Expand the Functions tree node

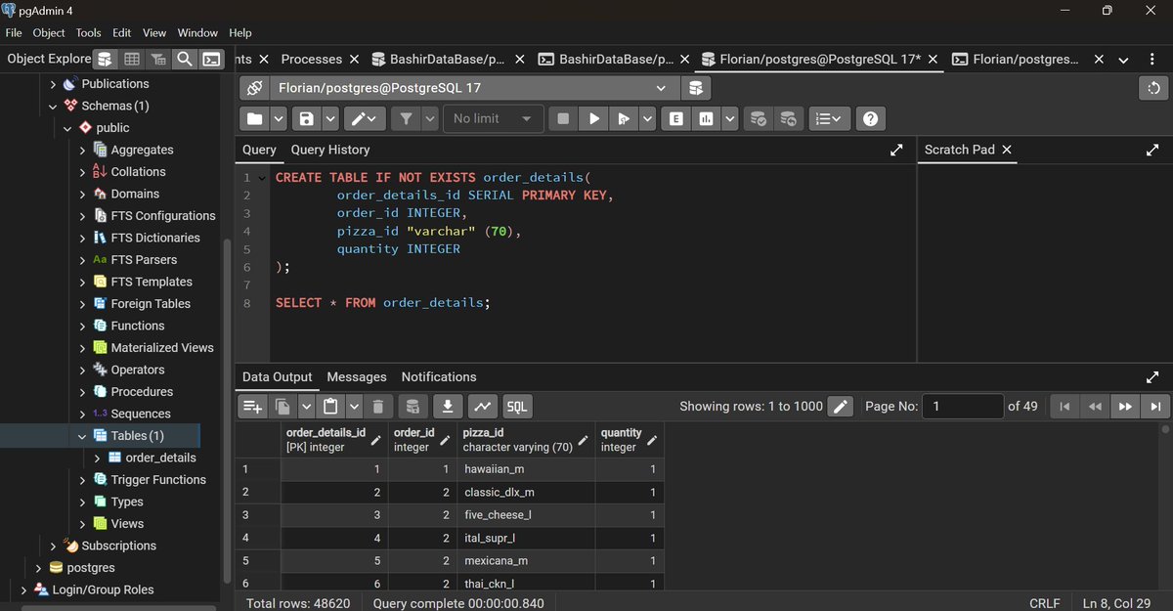[82, 326]
